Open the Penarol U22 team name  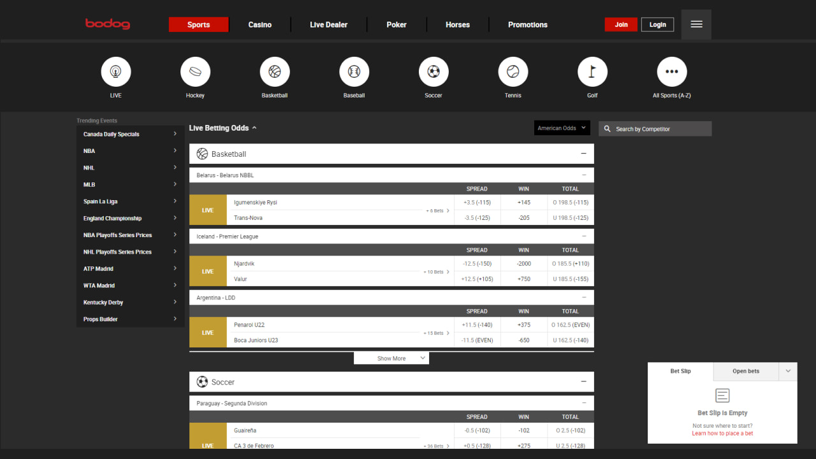click(249, 325)
